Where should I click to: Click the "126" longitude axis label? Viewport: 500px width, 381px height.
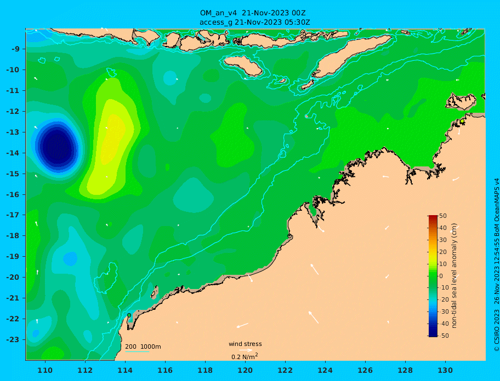366,370
